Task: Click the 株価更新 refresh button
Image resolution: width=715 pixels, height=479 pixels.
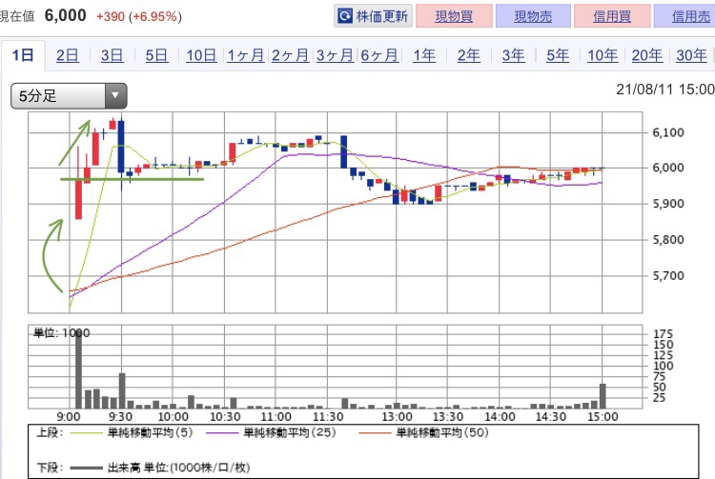Action: [x=373, y=16]
